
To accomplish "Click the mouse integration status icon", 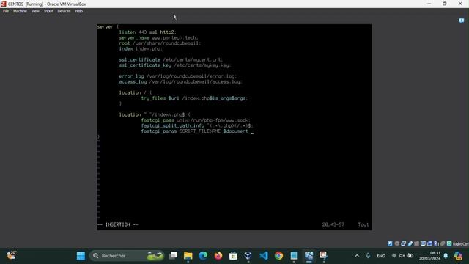I will click(x=443, y=243).
